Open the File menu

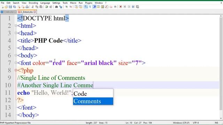pyautogui.click(x=2, y=3)
